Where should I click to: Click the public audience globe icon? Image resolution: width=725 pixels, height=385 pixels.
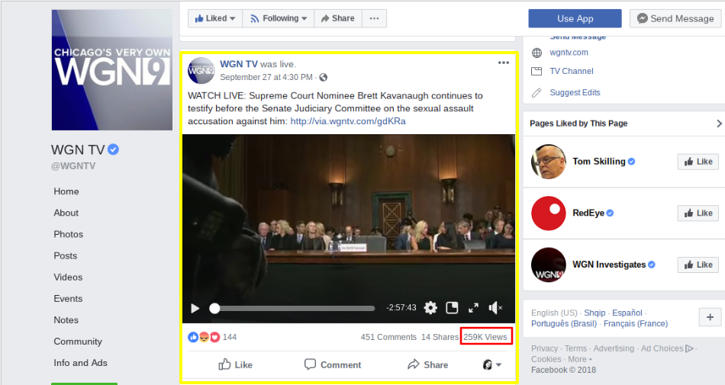pos(324,77)
